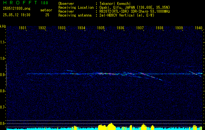Click the HROFFT program title
Viewport: 205px width, 130px height.
[x=20, y=3]
